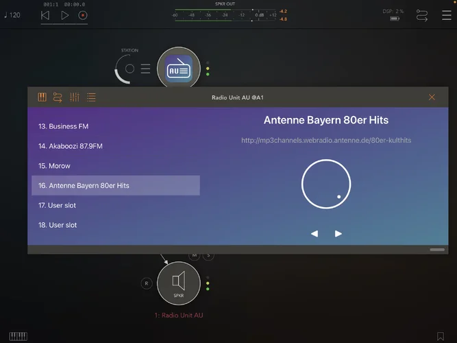Viewport: 457px width, 343px height.
Task: Select station 15. Morow
Action: [x=116, y=166]
